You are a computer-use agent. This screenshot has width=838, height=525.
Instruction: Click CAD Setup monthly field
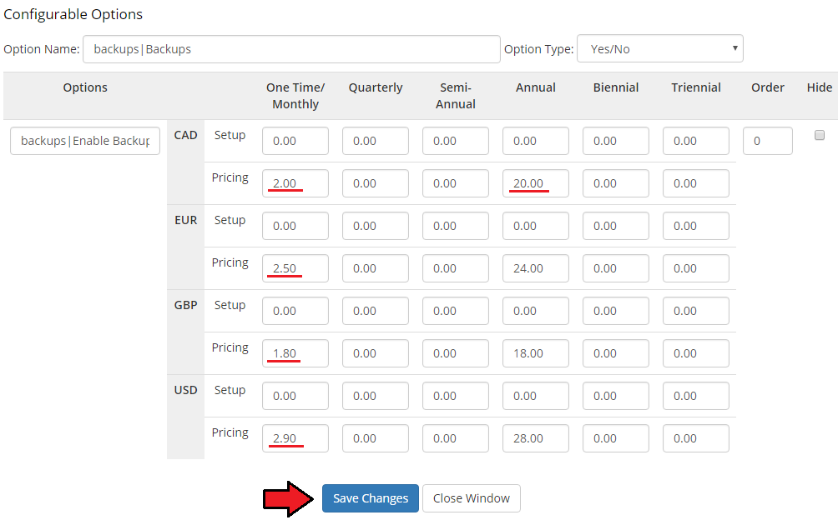(x=295, y=141)
